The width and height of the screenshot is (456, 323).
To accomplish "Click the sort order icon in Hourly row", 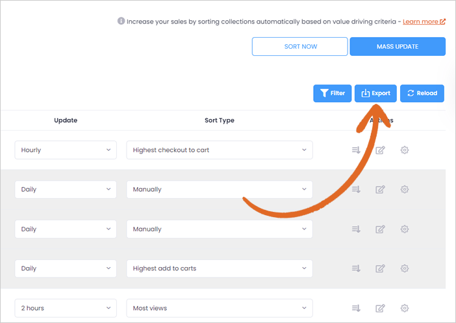I will tap(356, 150).
